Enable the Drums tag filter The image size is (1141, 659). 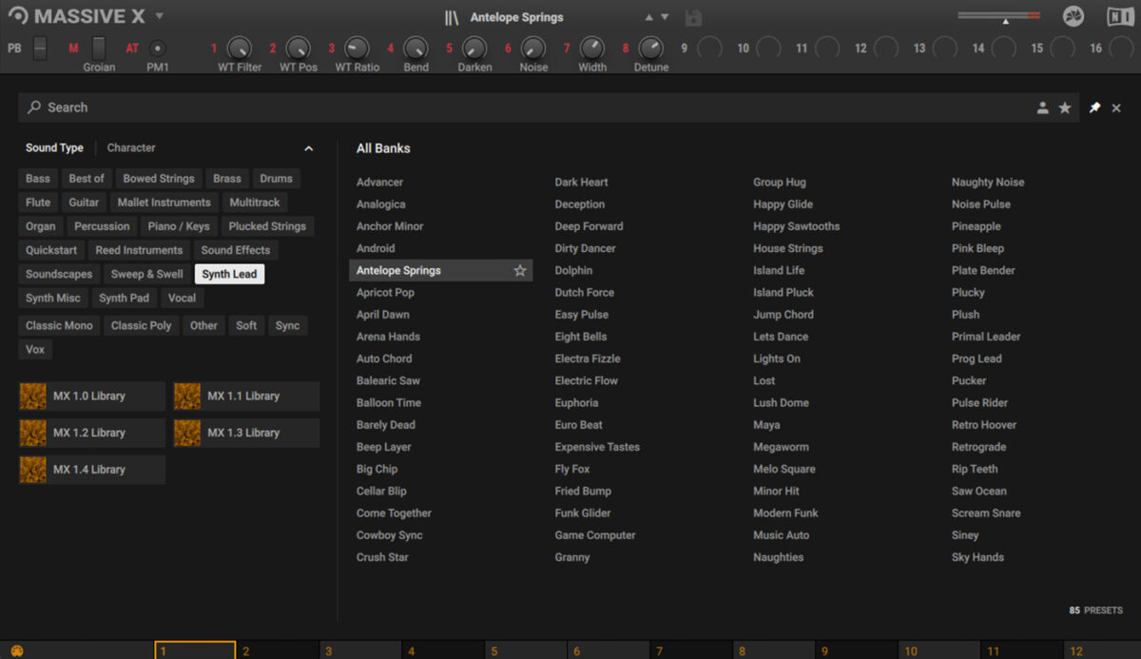[x=276, y=179]
